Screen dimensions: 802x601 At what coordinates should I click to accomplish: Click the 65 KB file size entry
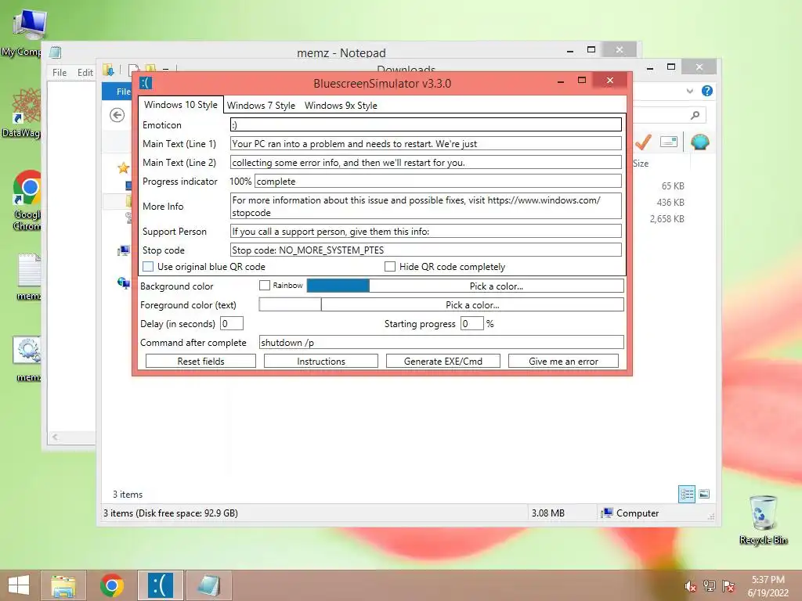pos(673,186)
